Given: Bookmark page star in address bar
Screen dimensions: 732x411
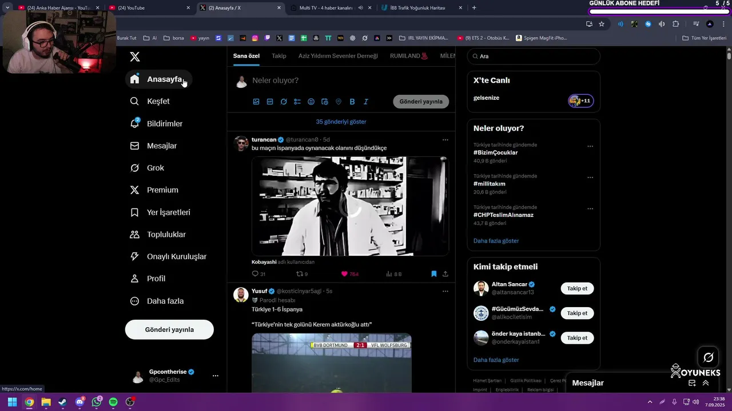Looking at the screenshot, I should pyautogui.click(x=602, y=24).
